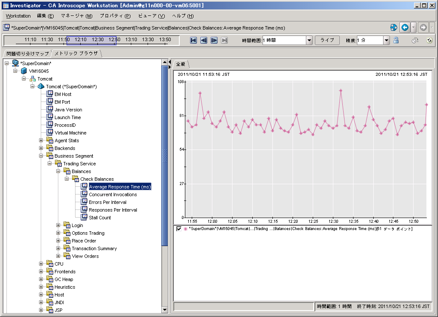This screenshot has height=317, width=438.
Task: Step one interval forward in time
Action: 214,40
